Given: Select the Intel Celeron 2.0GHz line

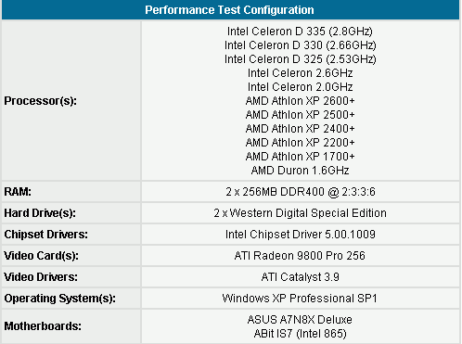Looking at the screenshot, I should (300, 87).
